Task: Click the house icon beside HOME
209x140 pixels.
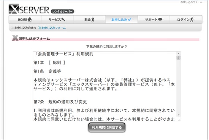Action: (30, 20)
